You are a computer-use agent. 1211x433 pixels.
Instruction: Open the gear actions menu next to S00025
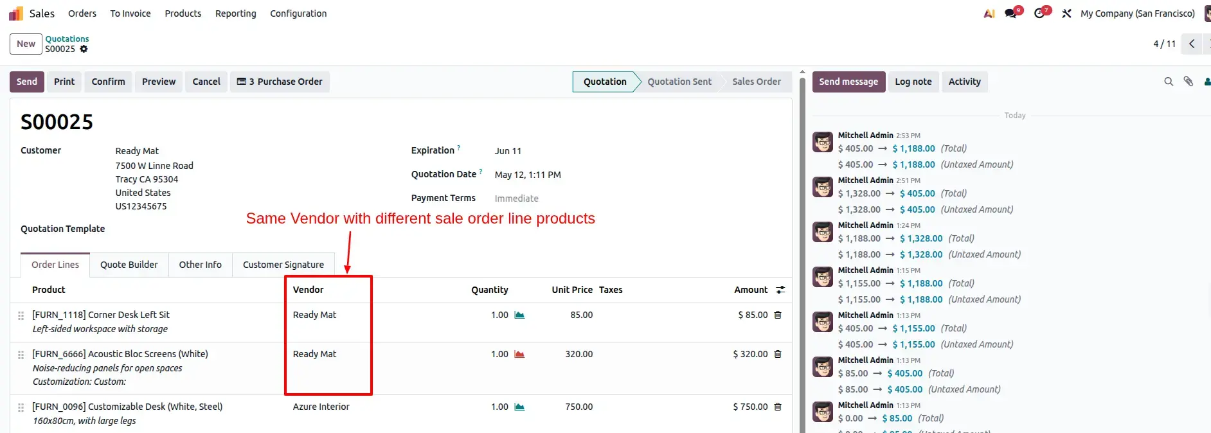[84, 49]
